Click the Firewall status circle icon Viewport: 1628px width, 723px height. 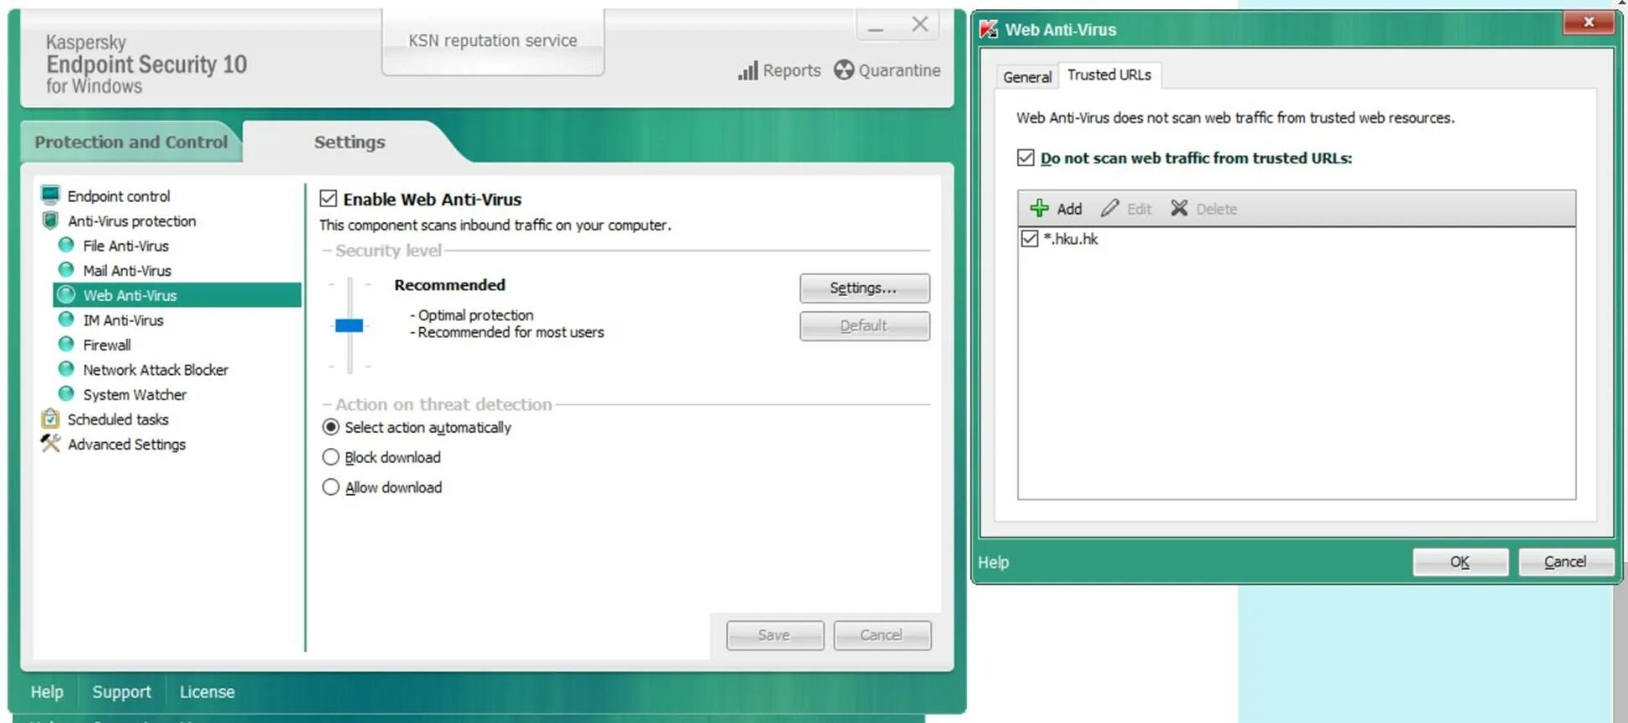tap(66, 344)
